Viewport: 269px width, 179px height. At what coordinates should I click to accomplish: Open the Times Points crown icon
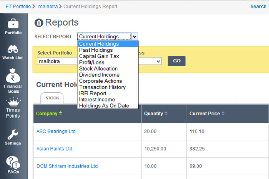point(13,102)
